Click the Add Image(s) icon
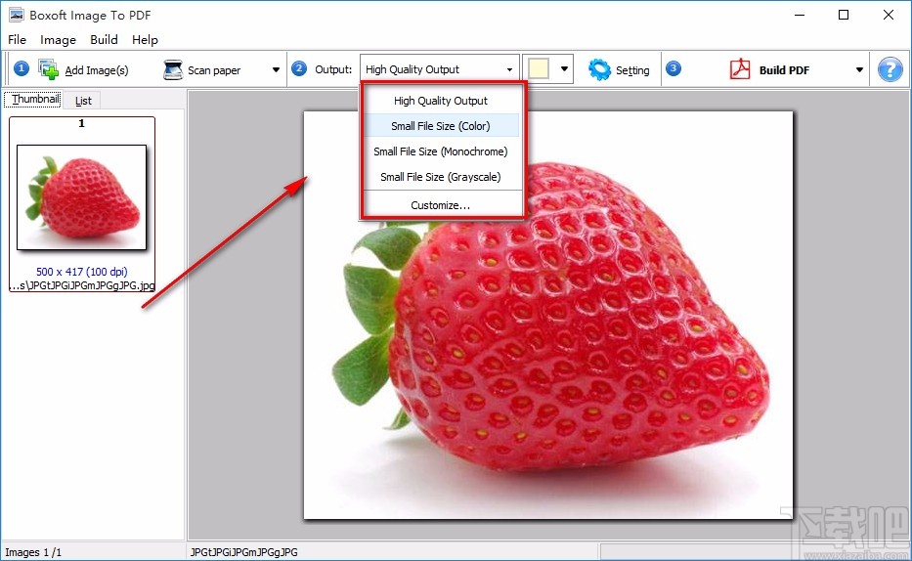912x561 pixels. [48, 69]
